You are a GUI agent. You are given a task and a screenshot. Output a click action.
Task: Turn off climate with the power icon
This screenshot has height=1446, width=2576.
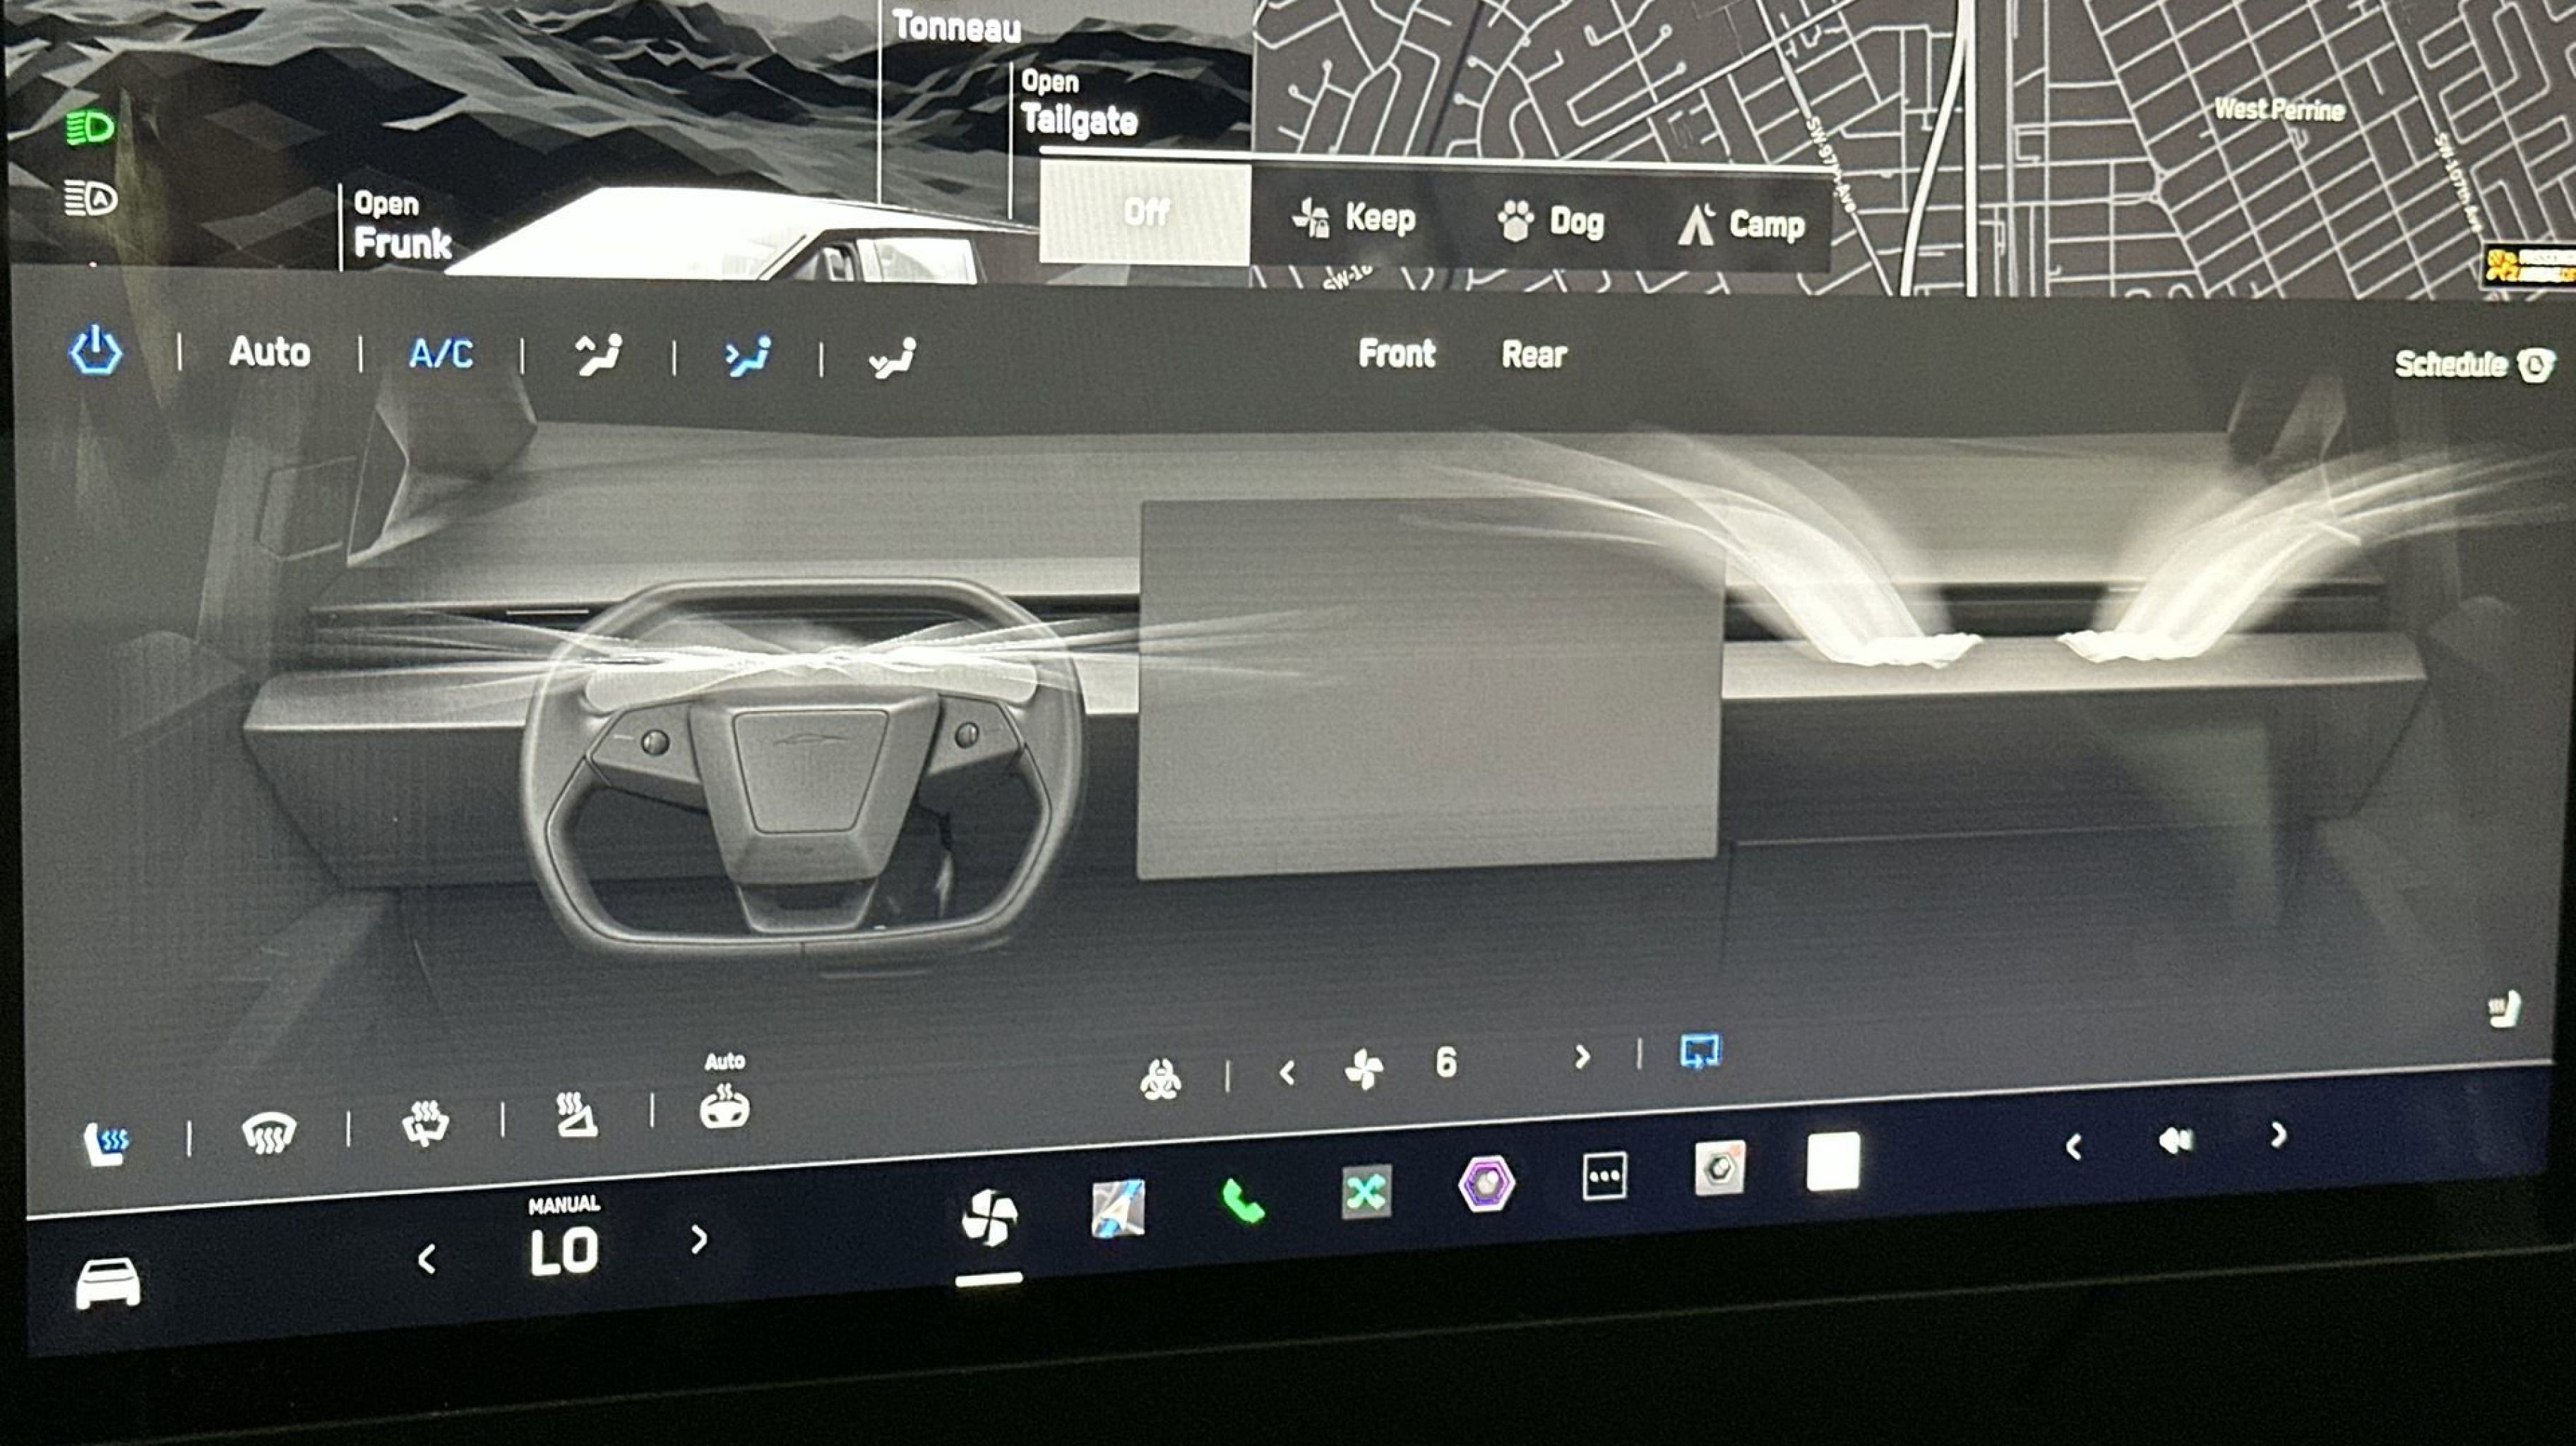coord(95,351)
